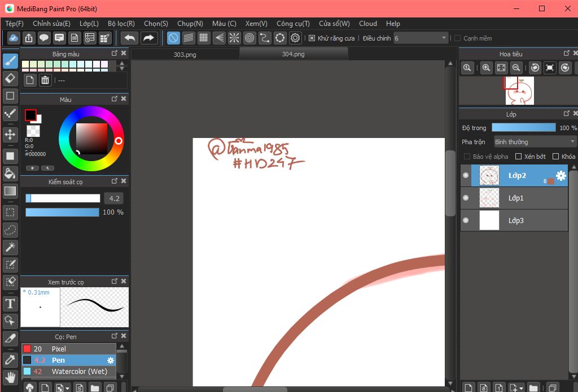Turn snap off icon
The width and height of the screenshot is (578, 392).
click(x=173, y=38)
